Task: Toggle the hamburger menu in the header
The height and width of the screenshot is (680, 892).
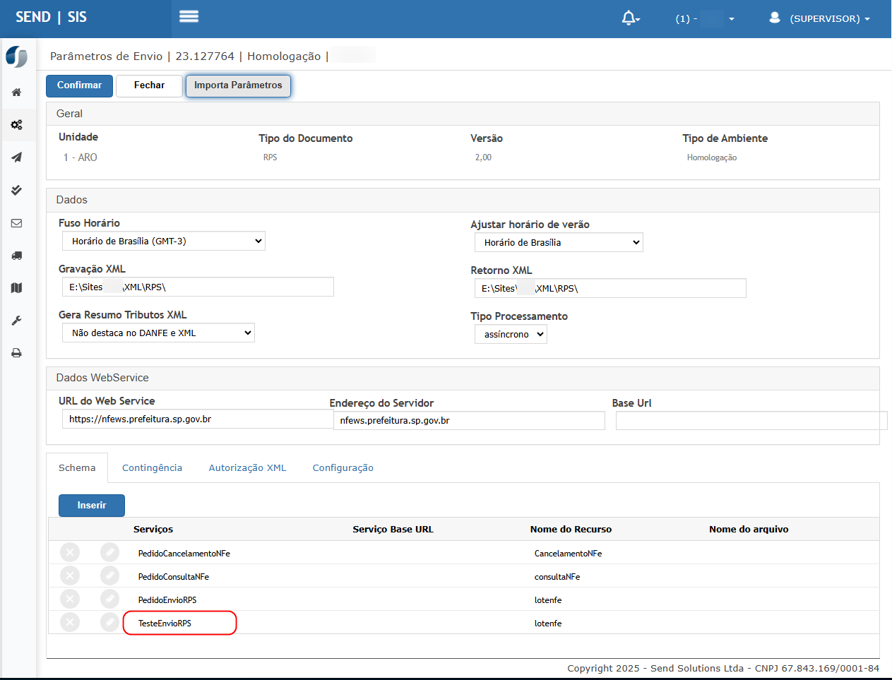Action: pyautogui.click(x=189, y=16)
